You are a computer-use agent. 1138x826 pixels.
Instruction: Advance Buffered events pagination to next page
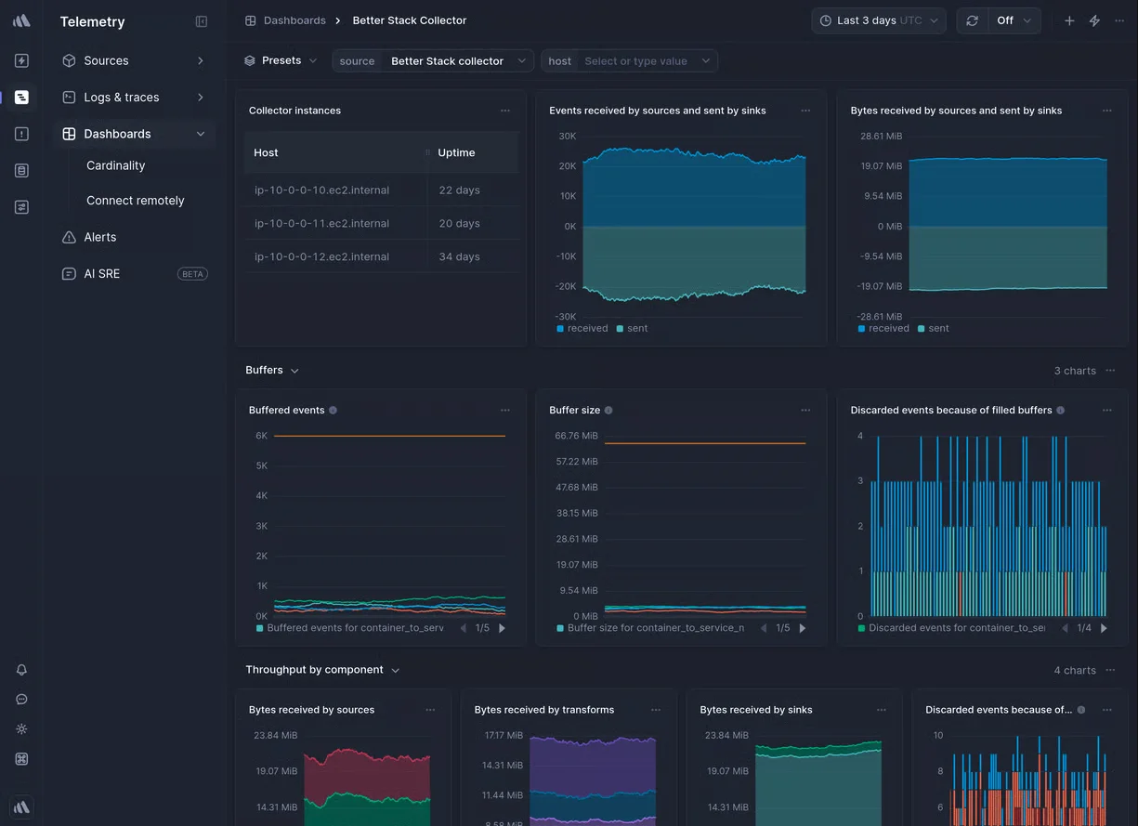[x=502, y=627]
